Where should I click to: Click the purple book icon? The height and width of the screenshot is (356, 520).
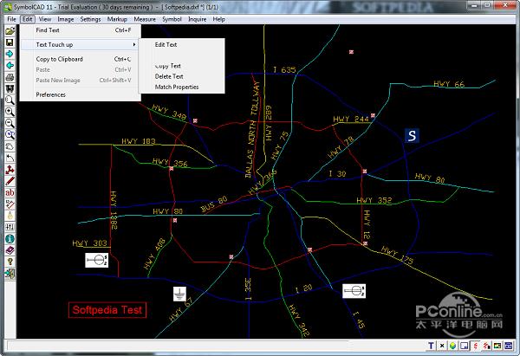tap(10, 250)
